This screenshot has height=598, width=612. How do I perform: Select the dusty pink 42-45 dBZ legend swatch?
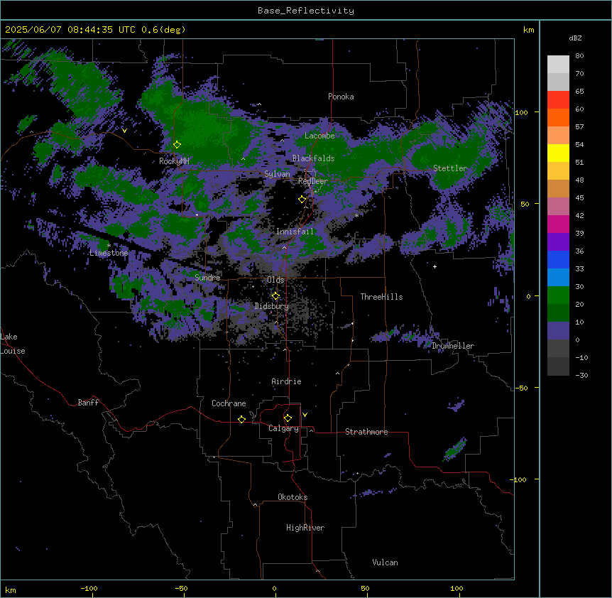coord(558,207)
